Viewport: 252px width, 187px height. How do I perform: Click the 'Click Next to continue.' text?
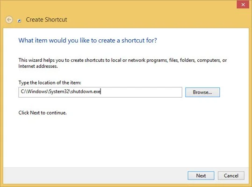(43, 113)
